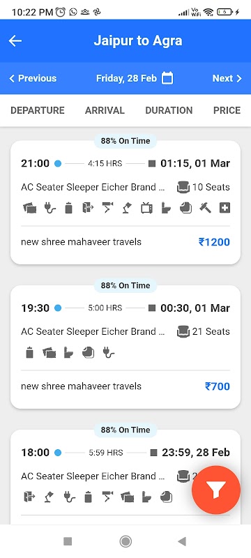Tap first-aid plus icon on 21:00 bus
The image size is (251, 558).
225,208
